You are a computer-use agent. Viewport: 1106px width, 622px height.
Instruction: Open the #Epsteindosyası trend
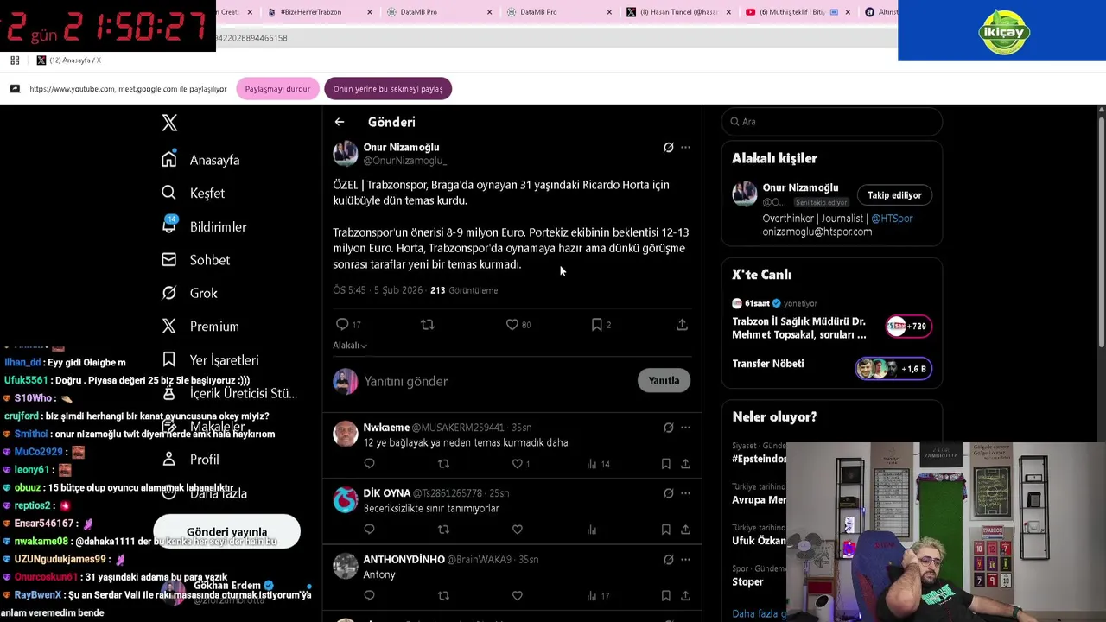coord(759,459)
